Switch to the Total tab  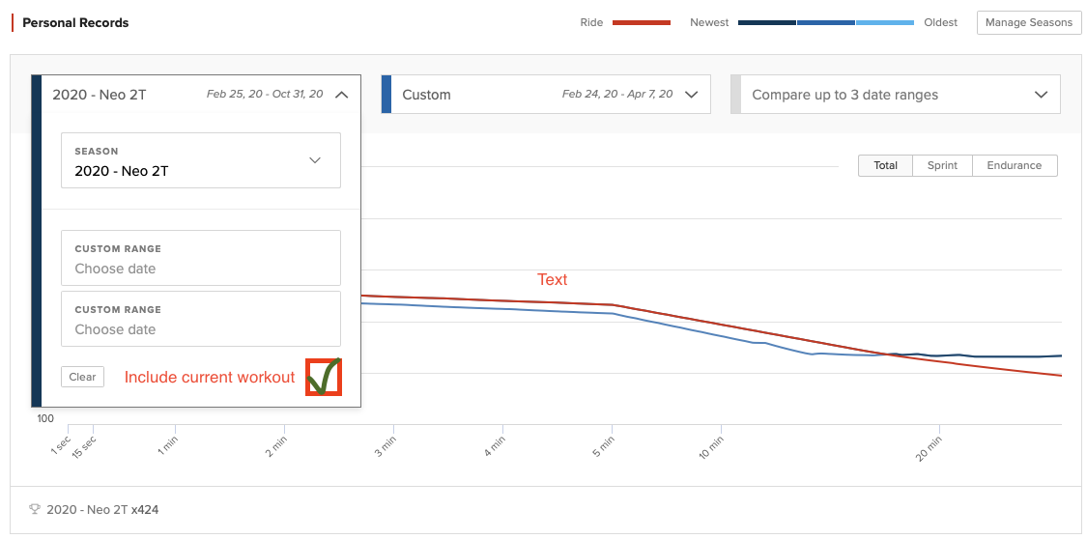[886, 166]
